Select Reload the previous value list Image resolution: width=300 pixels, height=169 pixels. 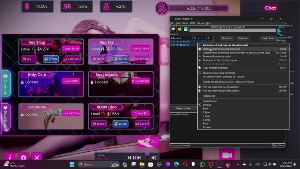pyautogui.click(x=243, y=82)
